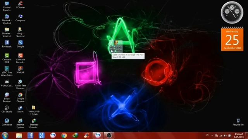
Task: Click the analog clock gadget
Action: click(x=232, y=13)
